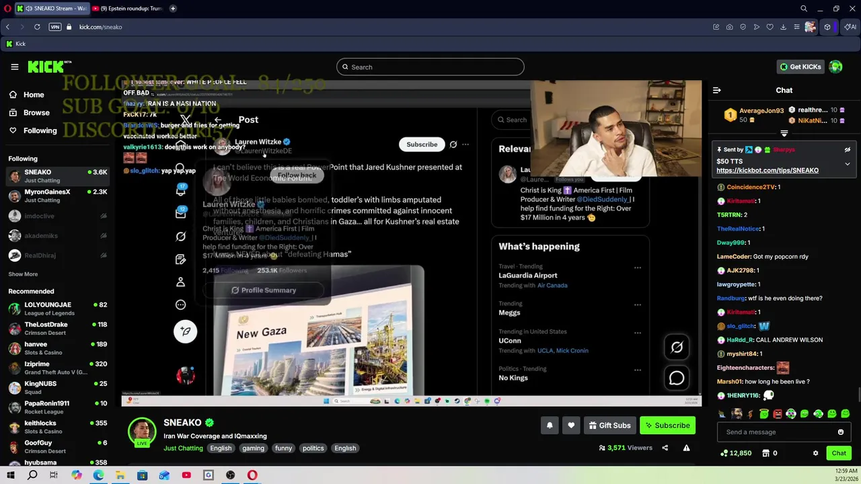
Task: Open the Kick shop icon next to 0
Action: pos(765,453)
